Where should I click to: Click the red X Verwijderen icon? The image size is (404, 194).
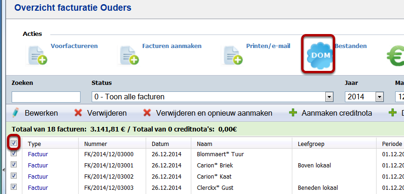coord(78,113)
